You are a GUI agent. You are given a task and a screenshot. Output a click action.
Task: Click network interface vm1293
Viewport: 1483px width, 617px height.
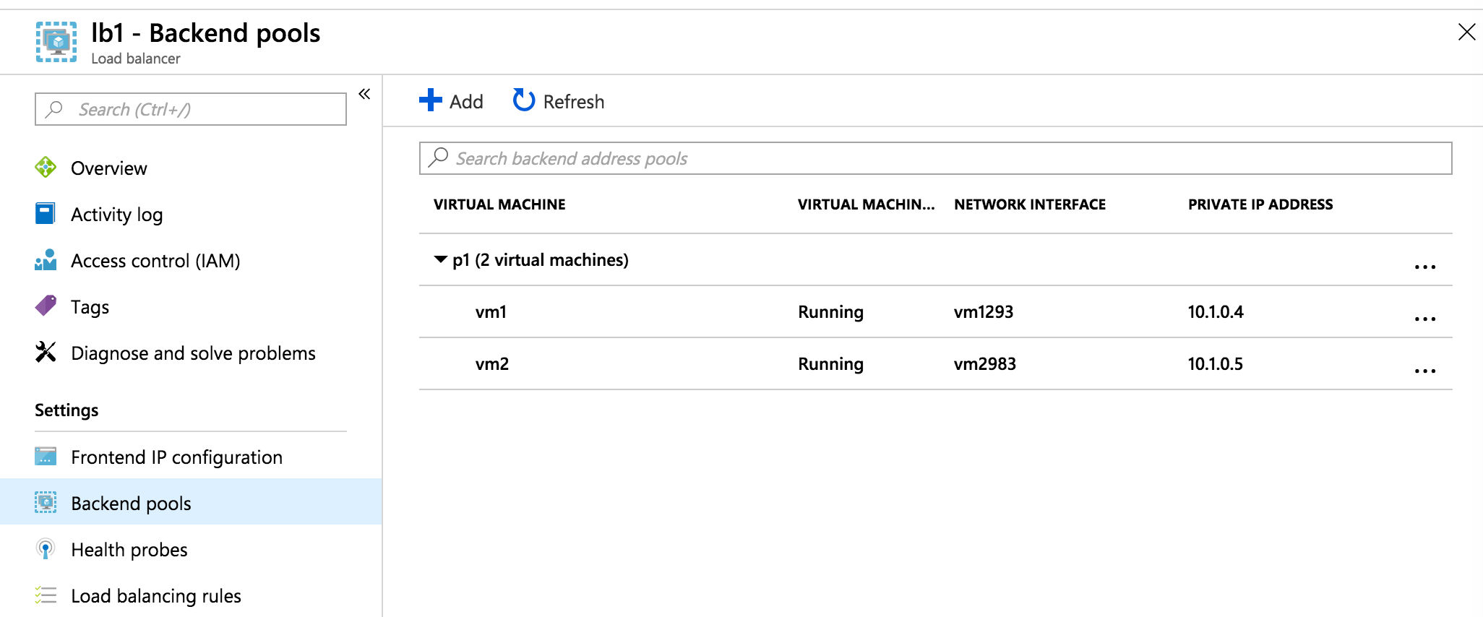pyautogui.click(x=984, y=312)
